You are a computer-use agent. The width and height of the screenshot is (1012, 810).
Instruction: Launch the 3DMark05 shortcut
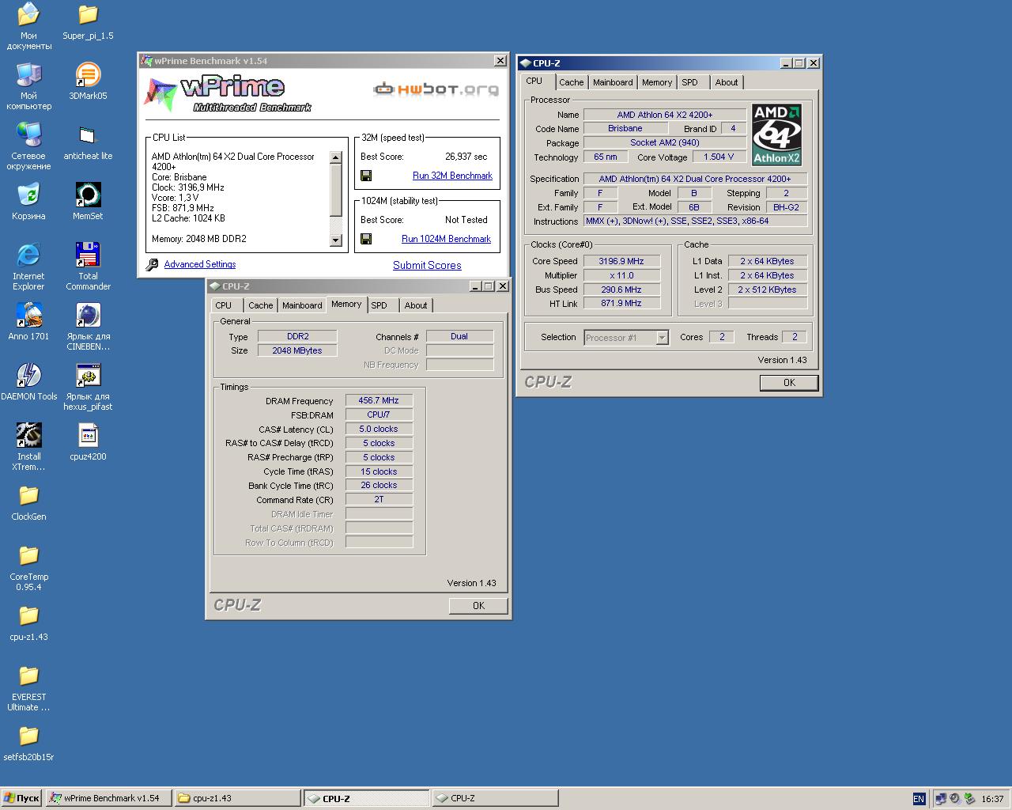point(88,81)
